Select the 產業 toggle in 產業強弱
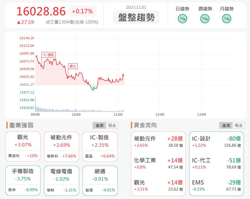This screenshot has width=250, height=199. pyautogui.click(x=100, y=125)
